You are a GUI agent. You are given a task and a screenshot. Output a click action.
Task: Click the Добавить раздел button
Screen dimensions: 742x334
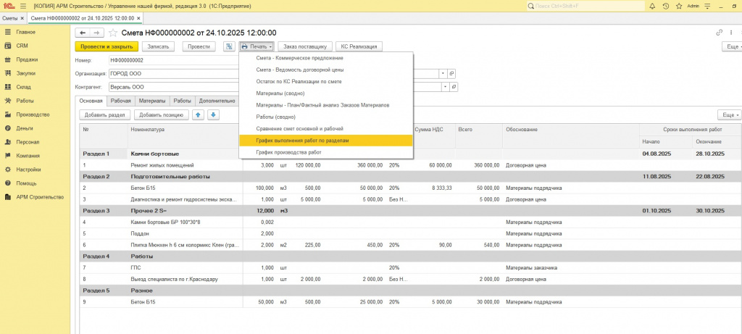tap(105, 114)
